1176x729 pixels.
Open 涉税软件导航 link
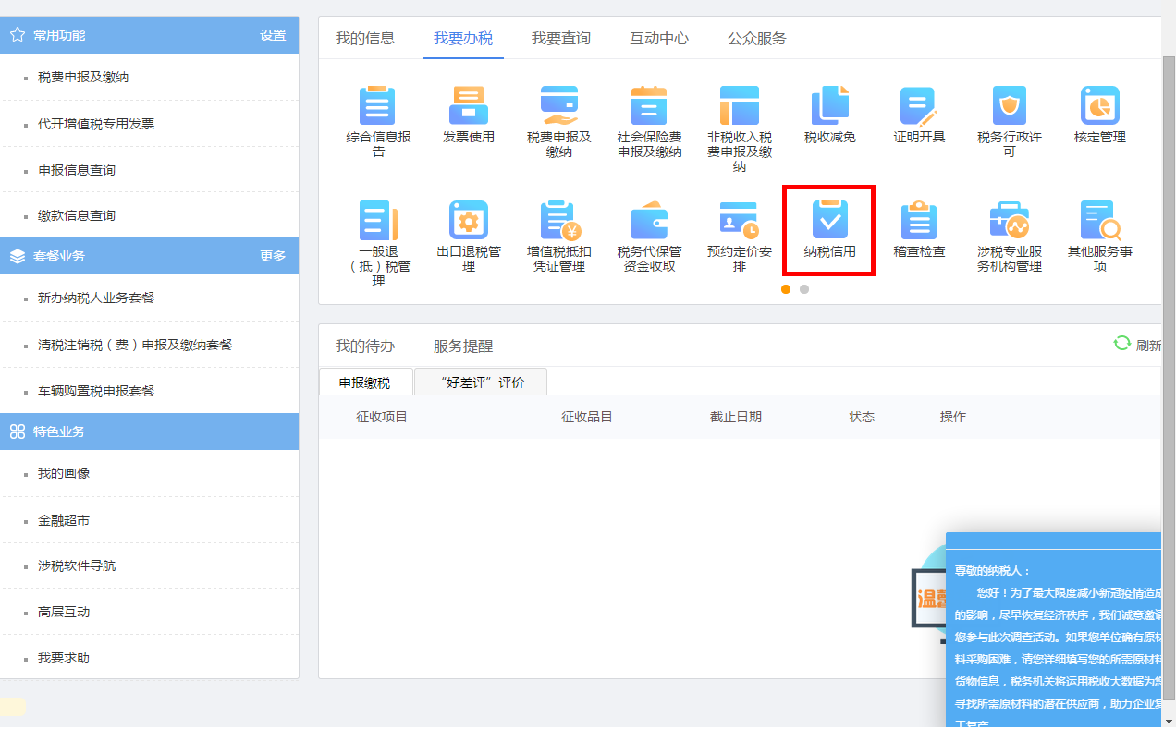77,565
